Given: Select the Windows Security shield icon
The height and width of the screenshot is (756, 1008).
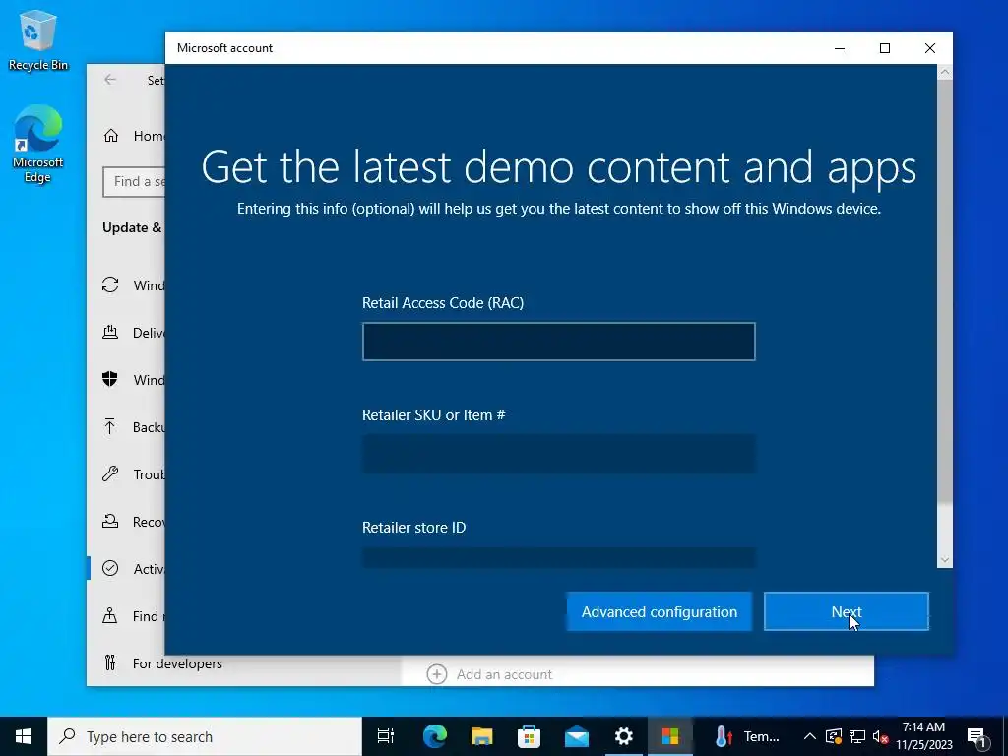Looking at the screenshot, I should pyautogui.click(x=110, y=379).
